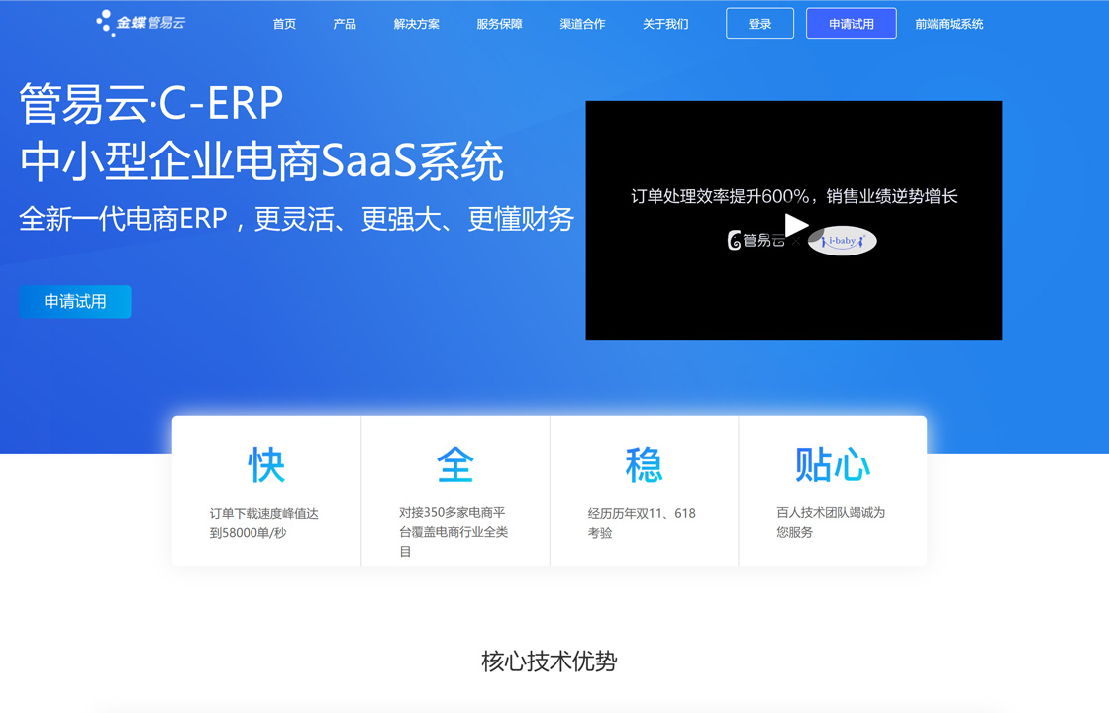The width and height of the screenshot is (1109, 713).
Task: Select the 稳 feature card
Action: (x=645, y=491)
